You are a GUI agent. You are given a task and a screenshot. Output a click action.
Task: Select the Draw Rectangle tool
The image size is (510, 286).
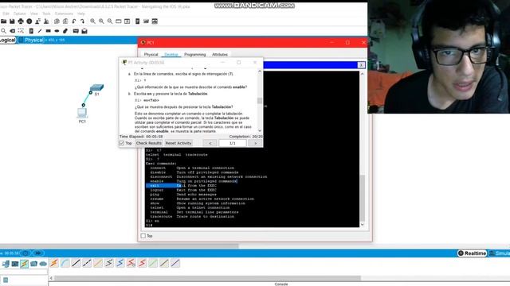49,31
